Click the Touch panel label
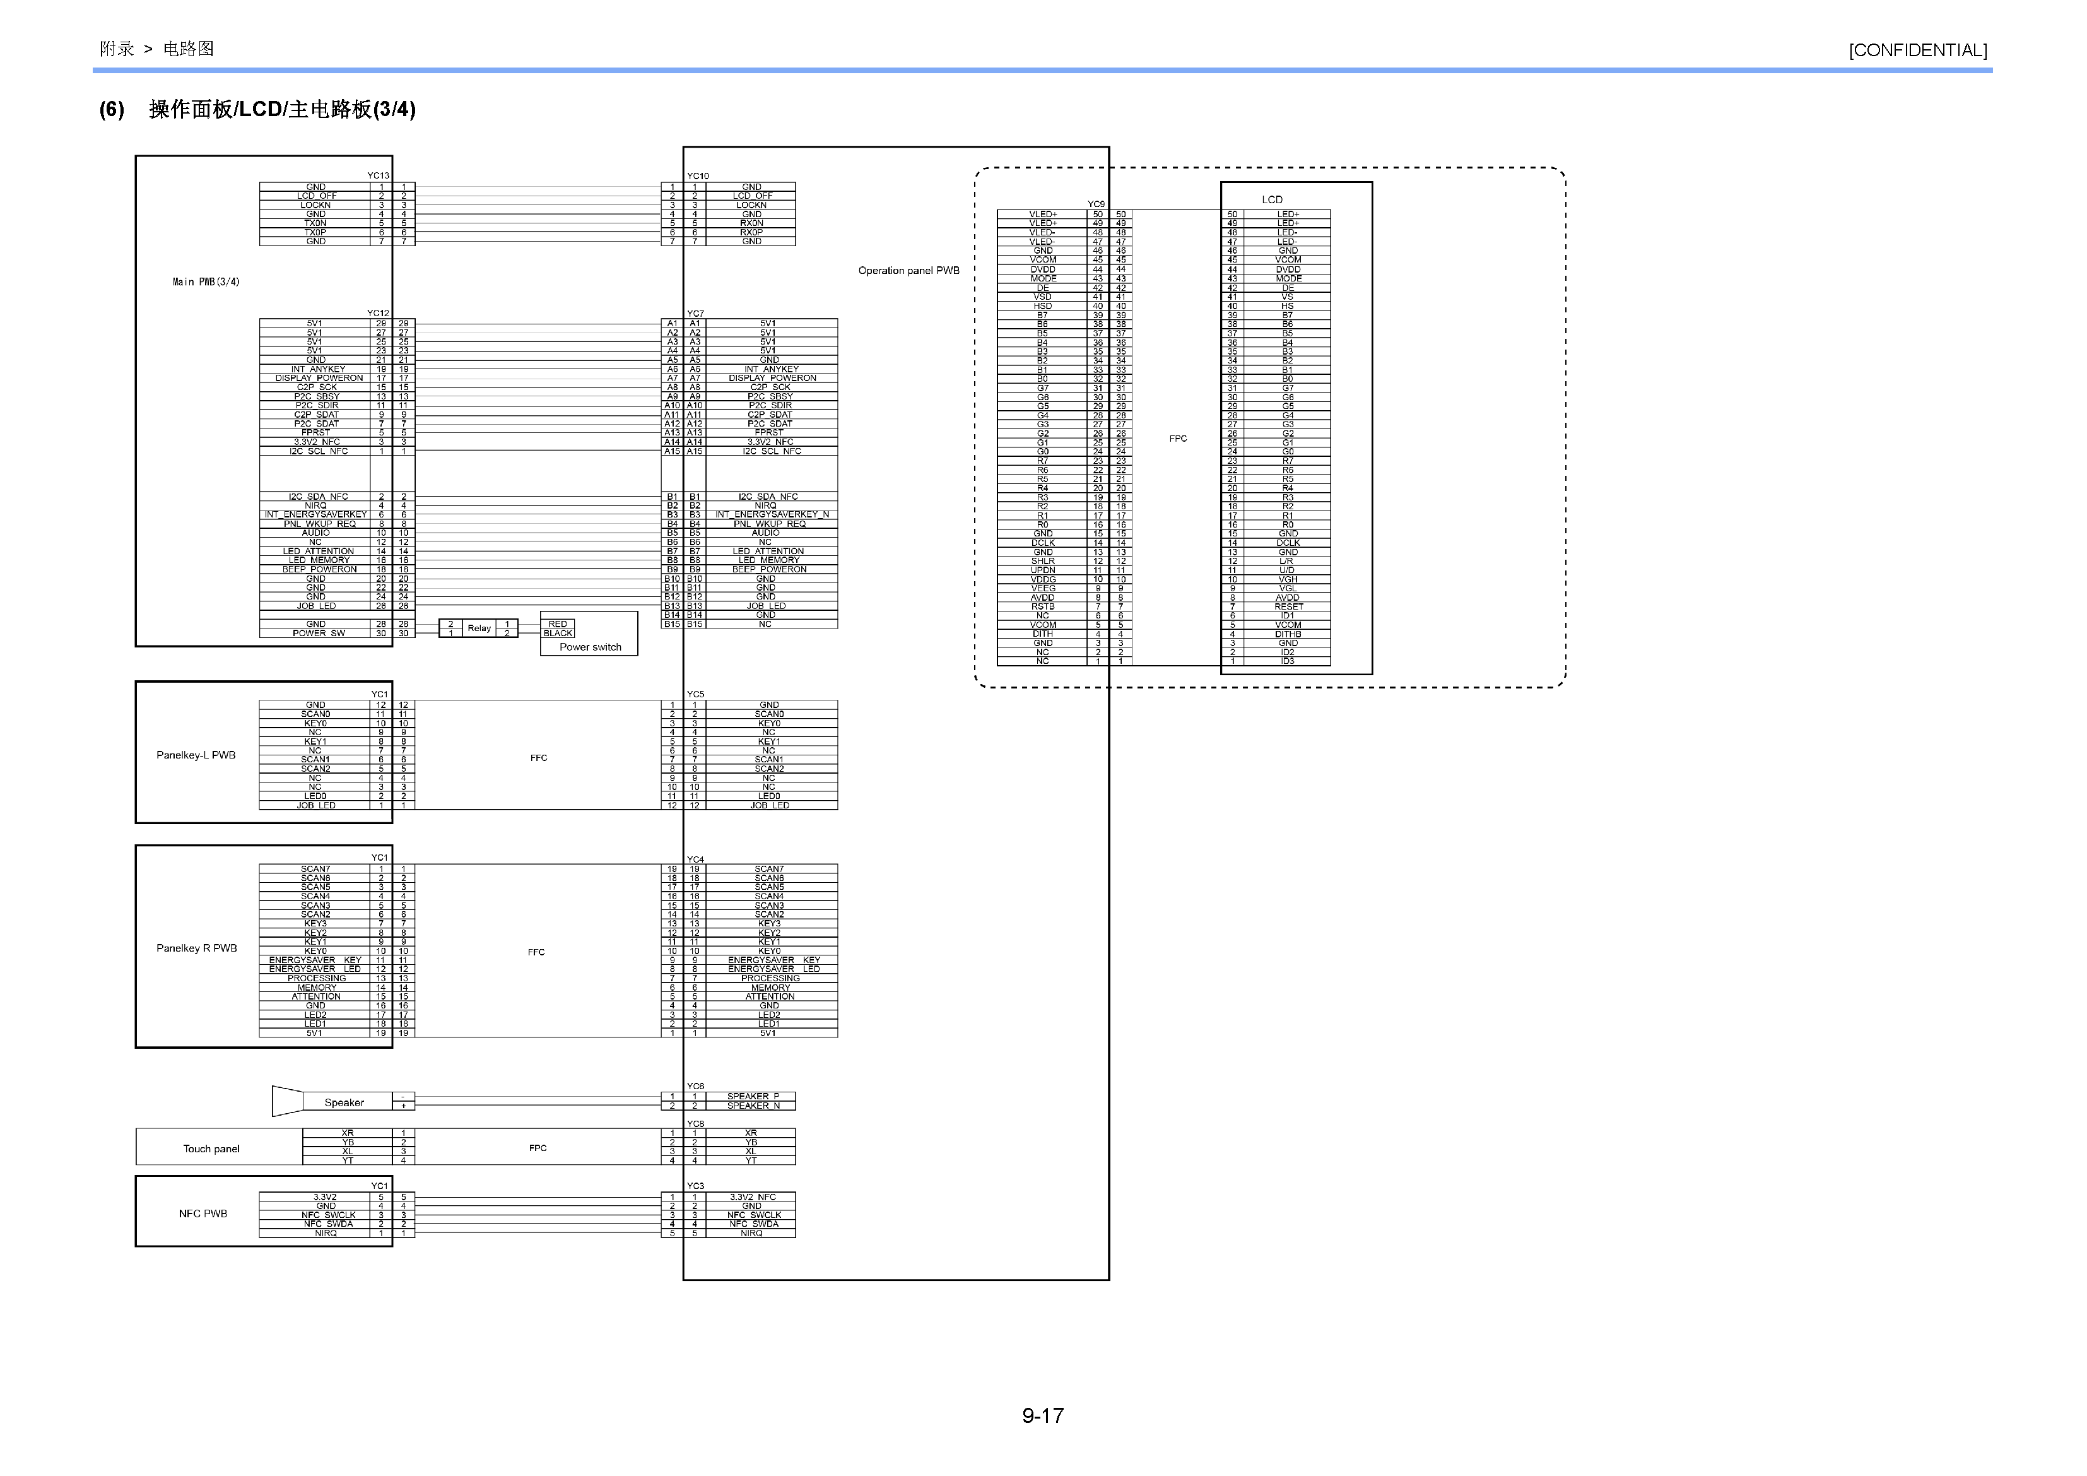Viewport: 2087px width, 1476px height. [211, 1148]
